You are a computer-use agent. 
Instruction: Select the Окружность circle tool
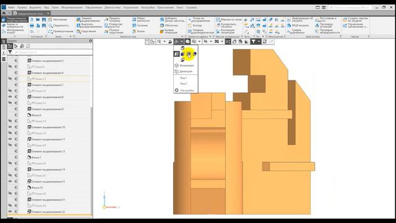[x=59, y=25]
